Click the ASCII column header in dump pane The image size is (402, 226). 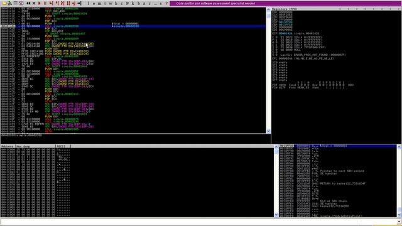[x=63, y=146]
